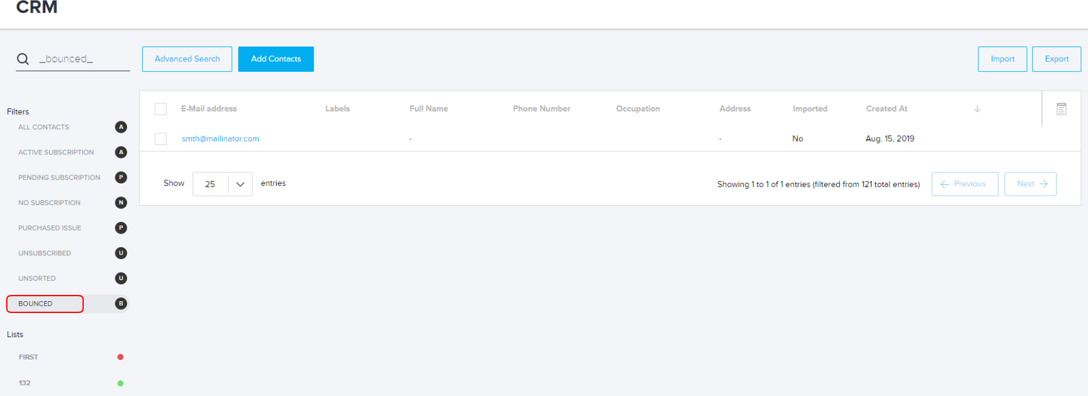The width and height of the screenshot is (1088, 396).
Task: Choose the Purchased Issue filter
Action: [50, 228]
